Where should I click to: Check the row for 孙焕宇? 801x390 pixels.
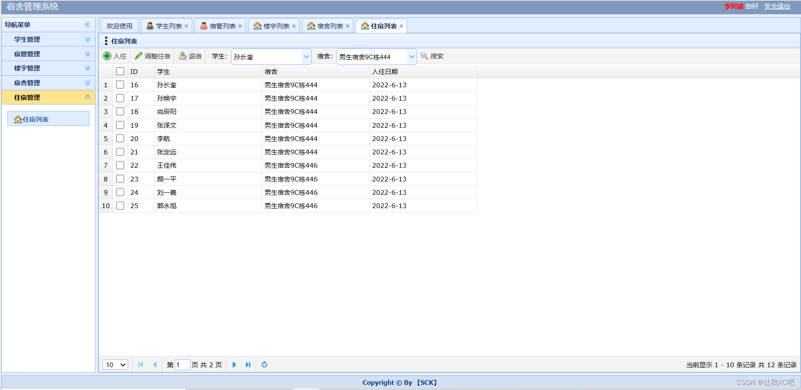pyautogui.click(x=120, y=98)
